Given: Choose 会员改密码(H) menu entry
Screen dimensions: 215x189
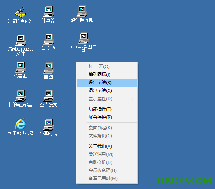Looking at the screenshot, I should [x=107, y=170].
